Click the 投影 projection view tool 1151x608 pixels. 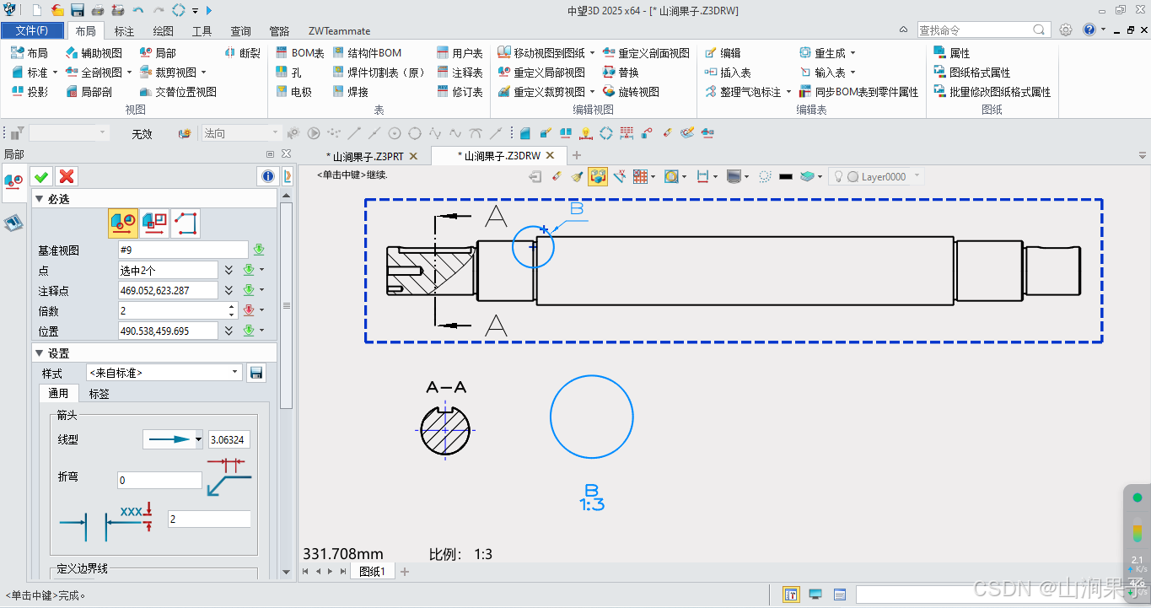pos(30,92)
